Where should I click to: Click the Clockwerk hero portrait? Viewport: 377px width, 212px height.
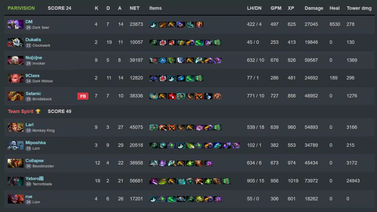(16, 42)
